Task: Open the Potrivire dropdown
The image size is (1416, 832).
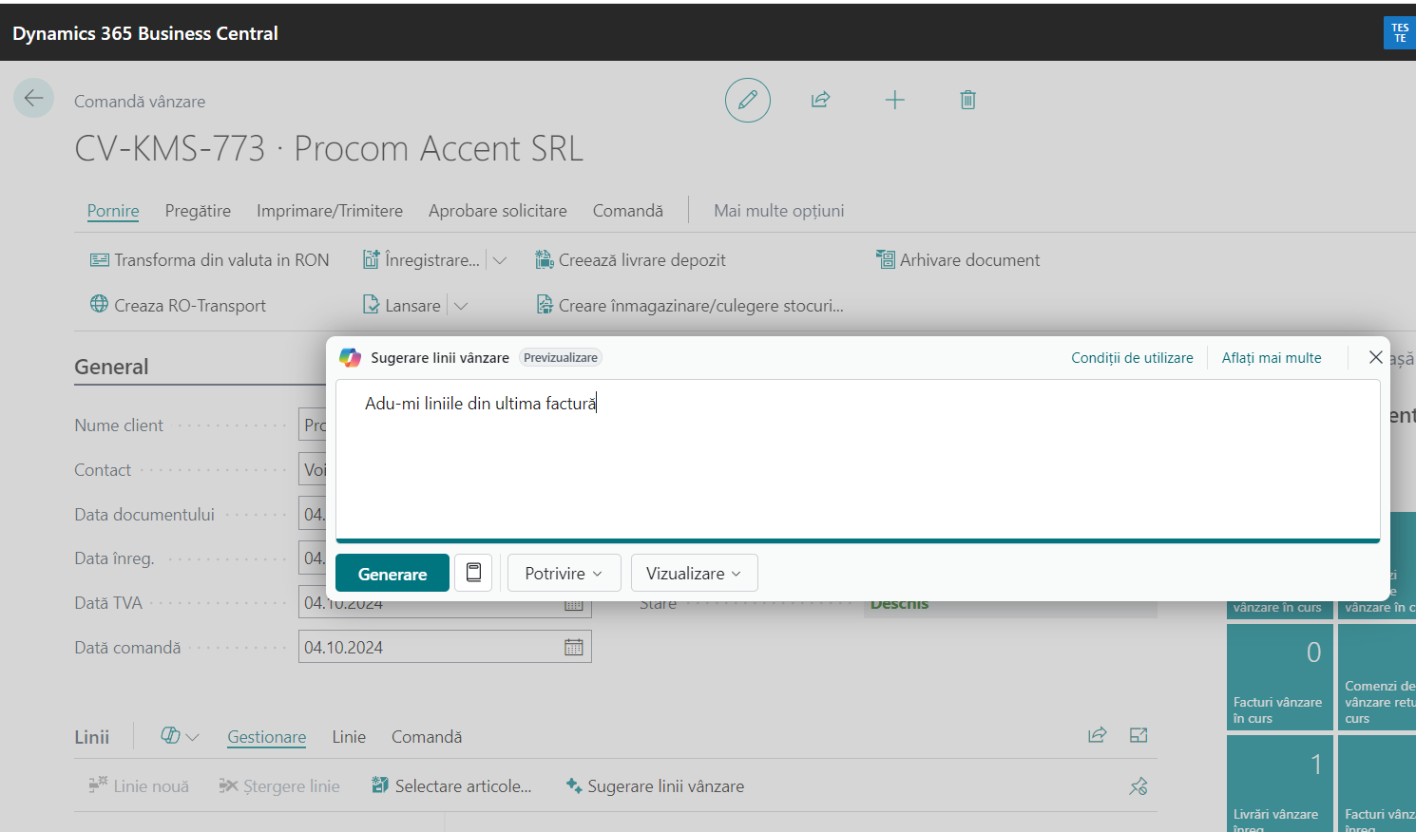Action: coord(564,574)
